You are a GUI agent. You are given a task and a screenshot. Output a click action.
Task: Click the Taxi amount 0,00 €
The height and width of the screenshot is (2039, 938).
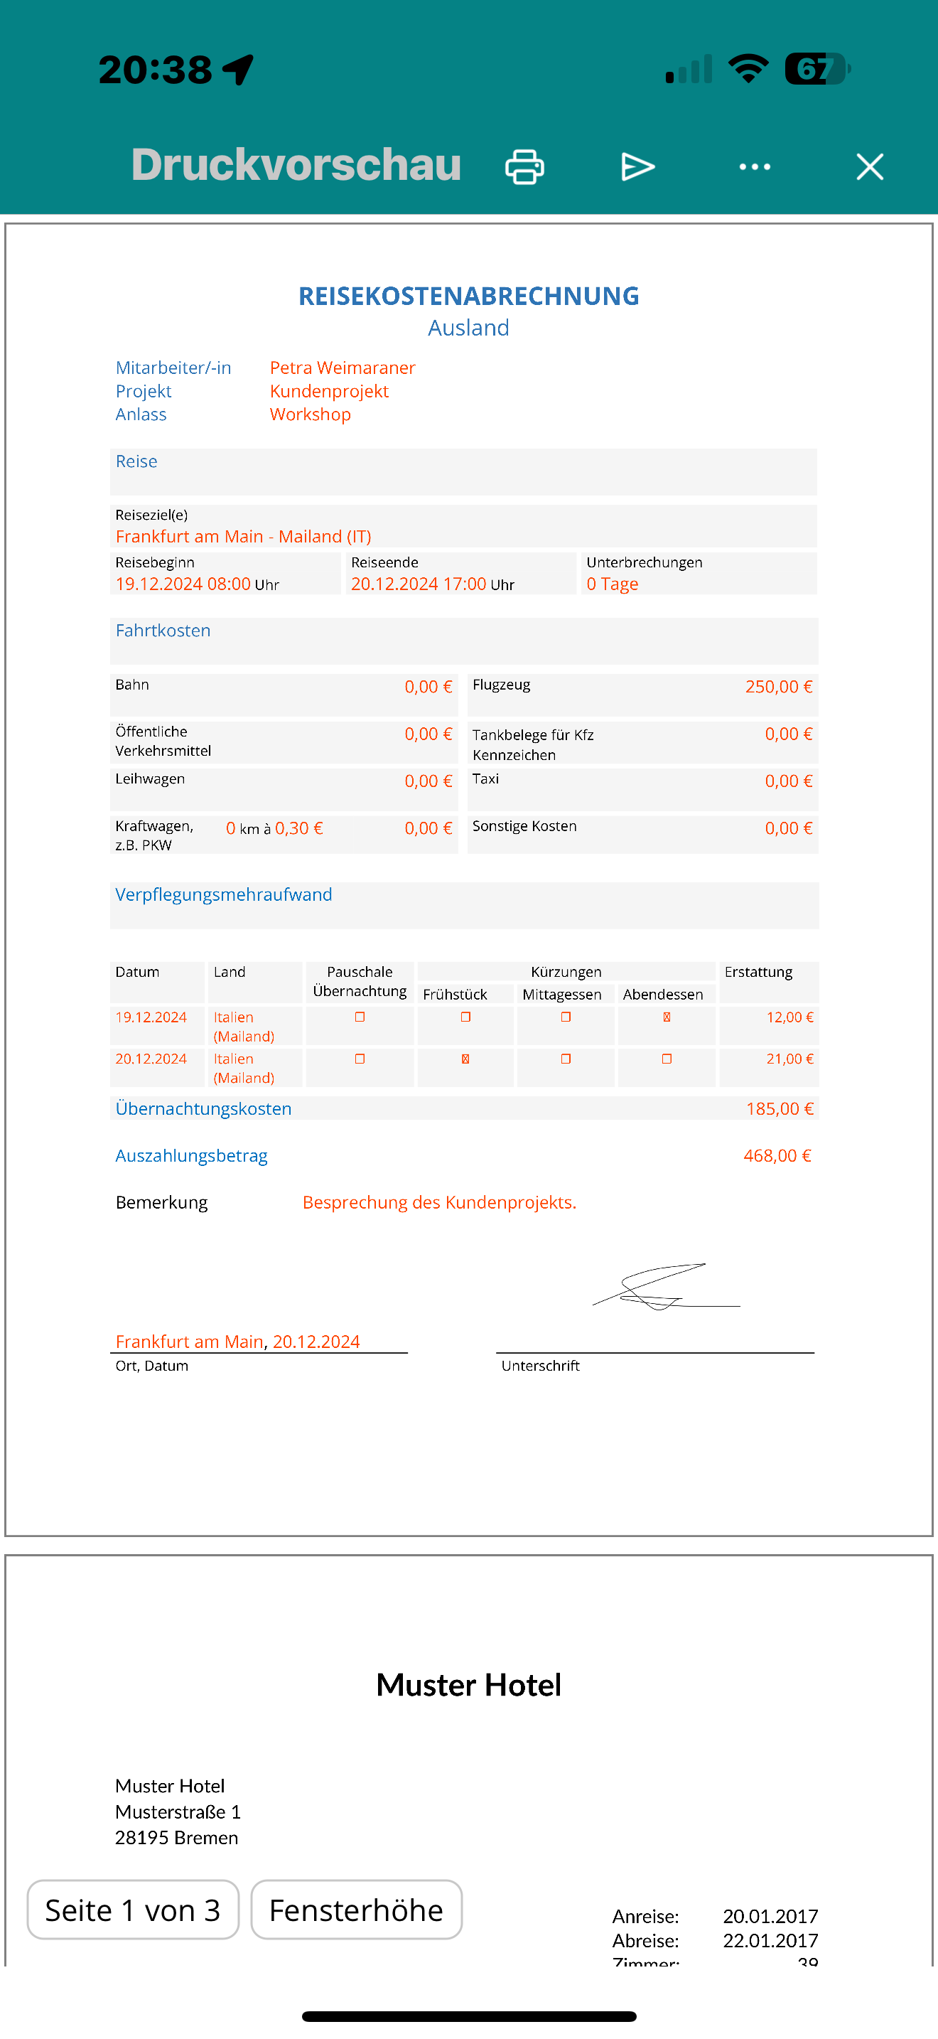point(789,781)
